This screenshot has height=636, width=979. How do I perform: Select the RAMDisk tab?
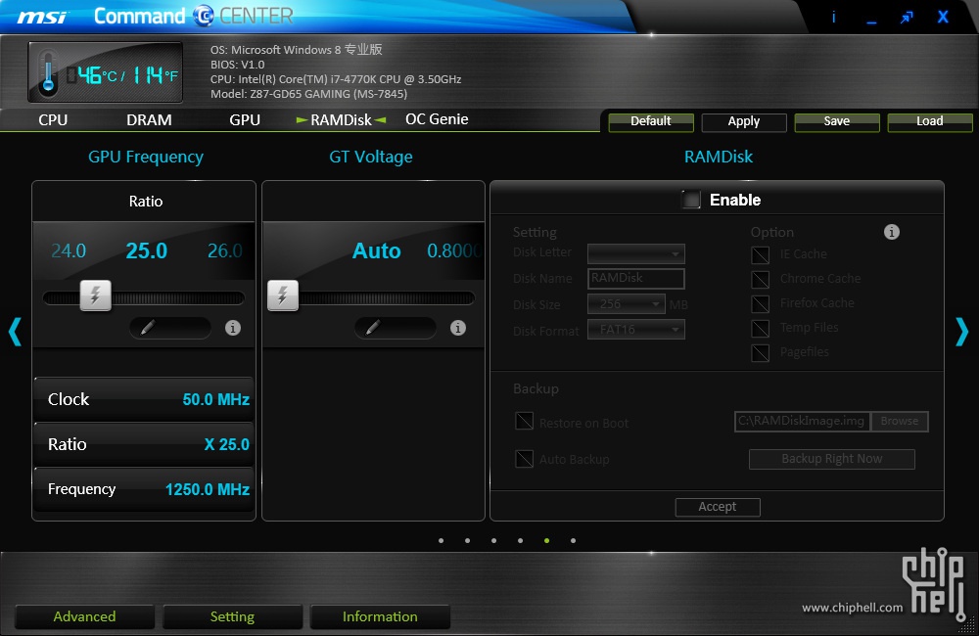click(341, 119)
